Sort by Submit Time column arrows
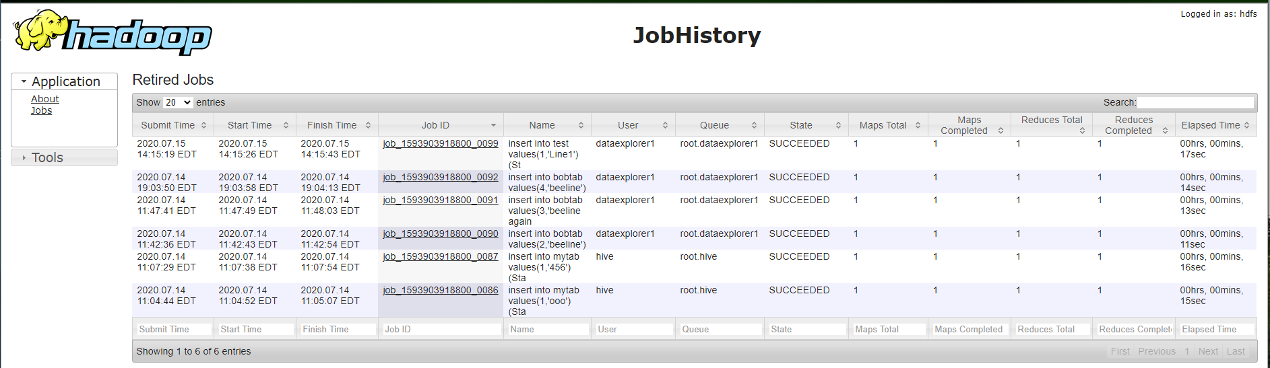The image size is (1270, 368). coord(203,125)
